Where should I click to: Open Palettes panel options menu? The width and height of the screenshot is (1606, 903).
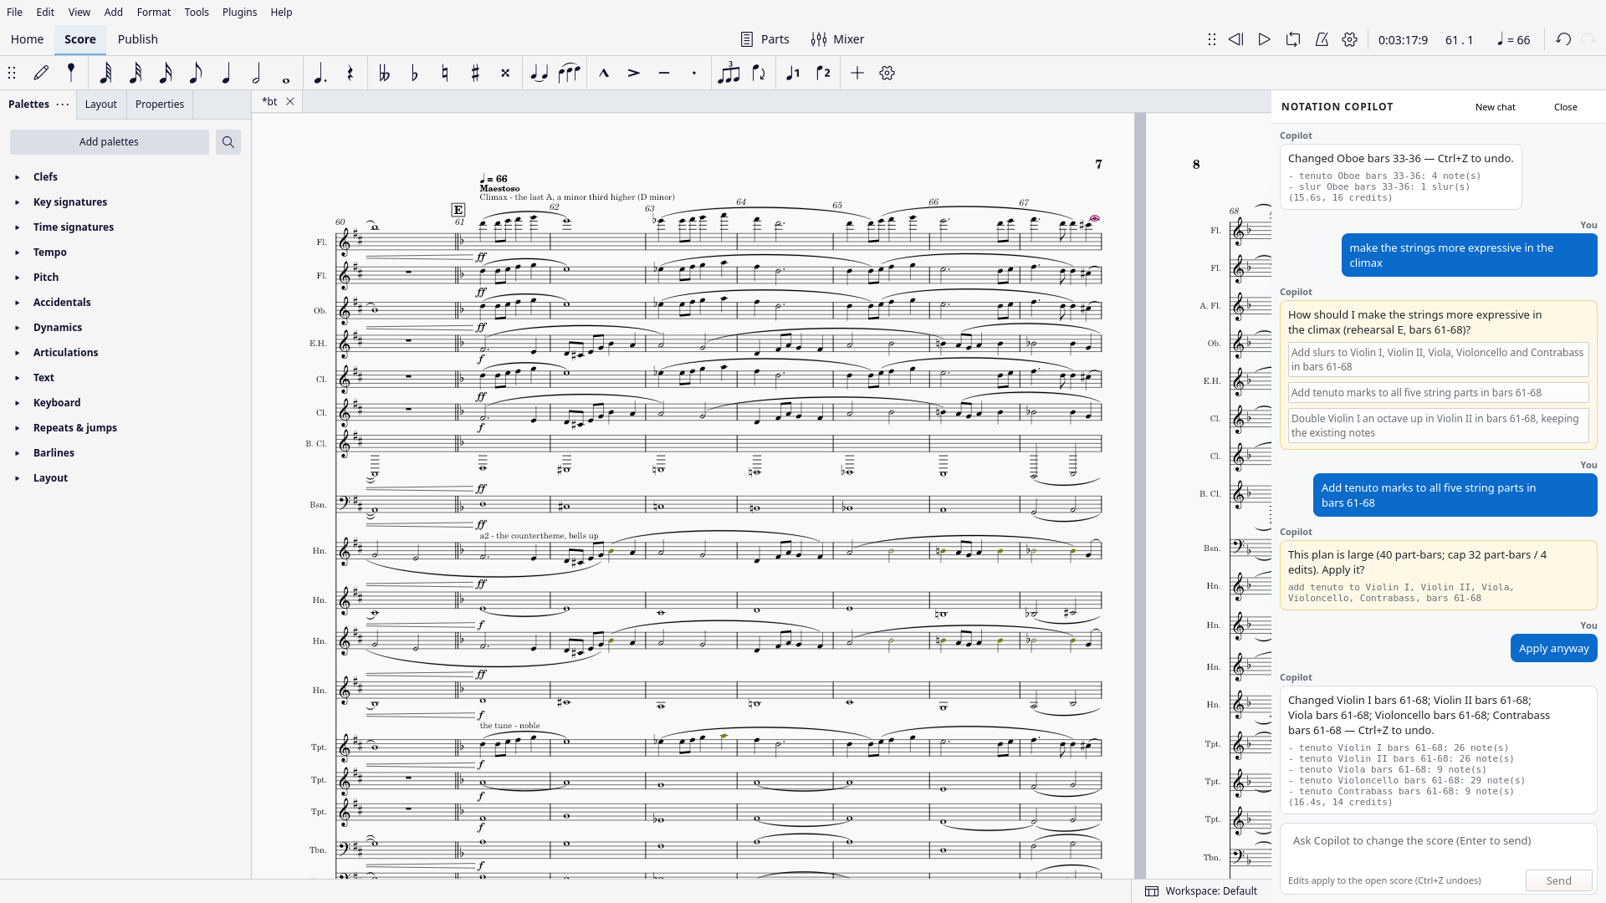click(x=63, y=105)
